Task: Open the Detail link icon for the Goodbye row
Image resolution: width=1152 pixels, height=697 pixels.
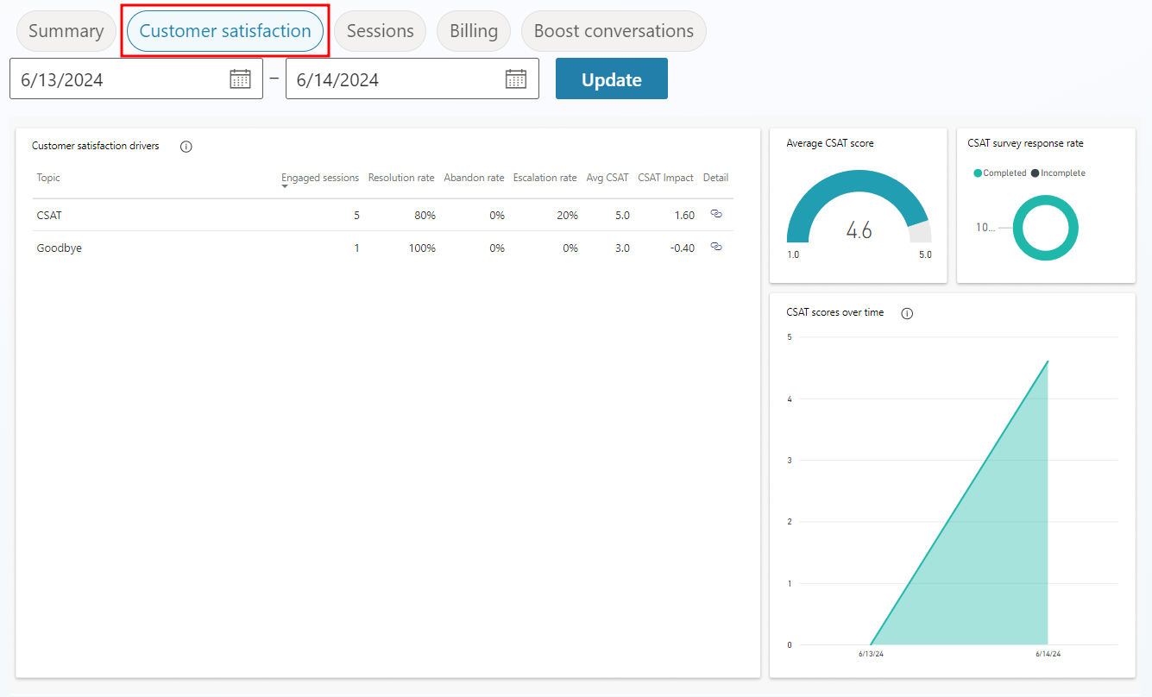Action: coord(715,248)
